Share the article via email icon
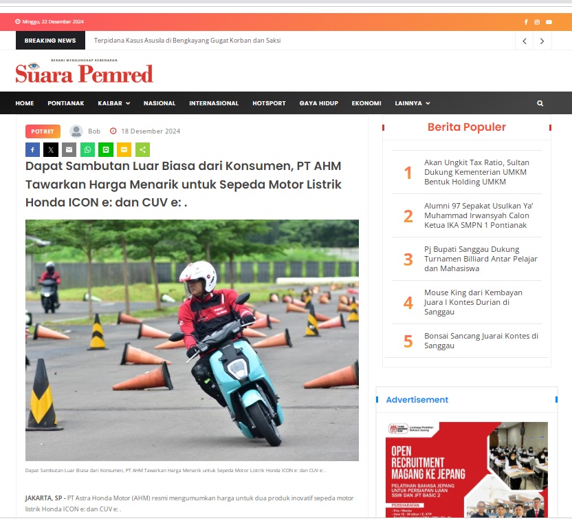Viewport: 572px width, 521px height. pyautogui.click(x=69, y=149)
